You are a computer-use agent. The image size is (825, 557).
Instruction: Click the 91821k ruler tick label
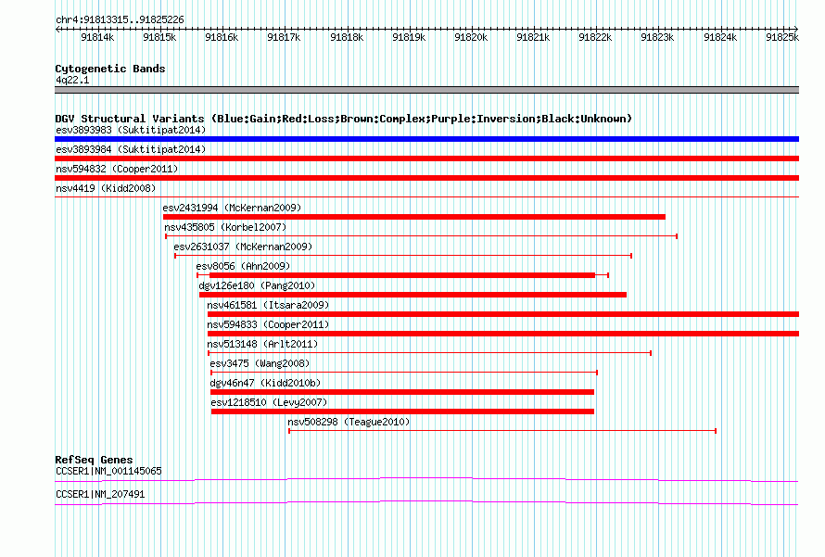pos(533,37)
